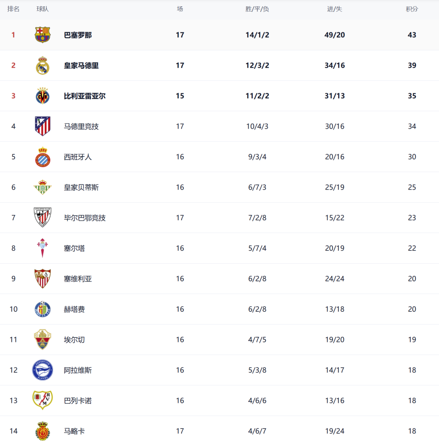This screenshot has height=444, width=439.
Task: Open team link 埃尔切
Action: point(74,340)
